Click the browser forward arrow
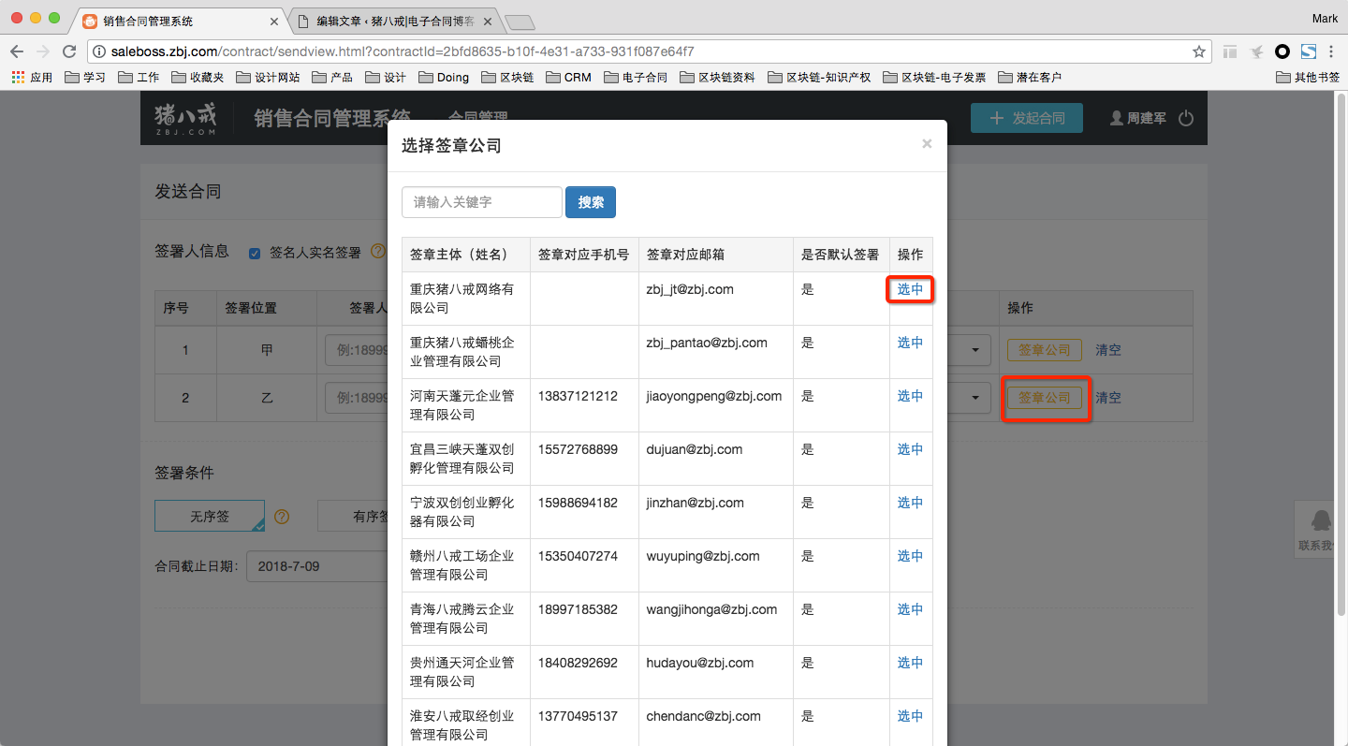Screen dimensions: 1348x746 [43, 51]
